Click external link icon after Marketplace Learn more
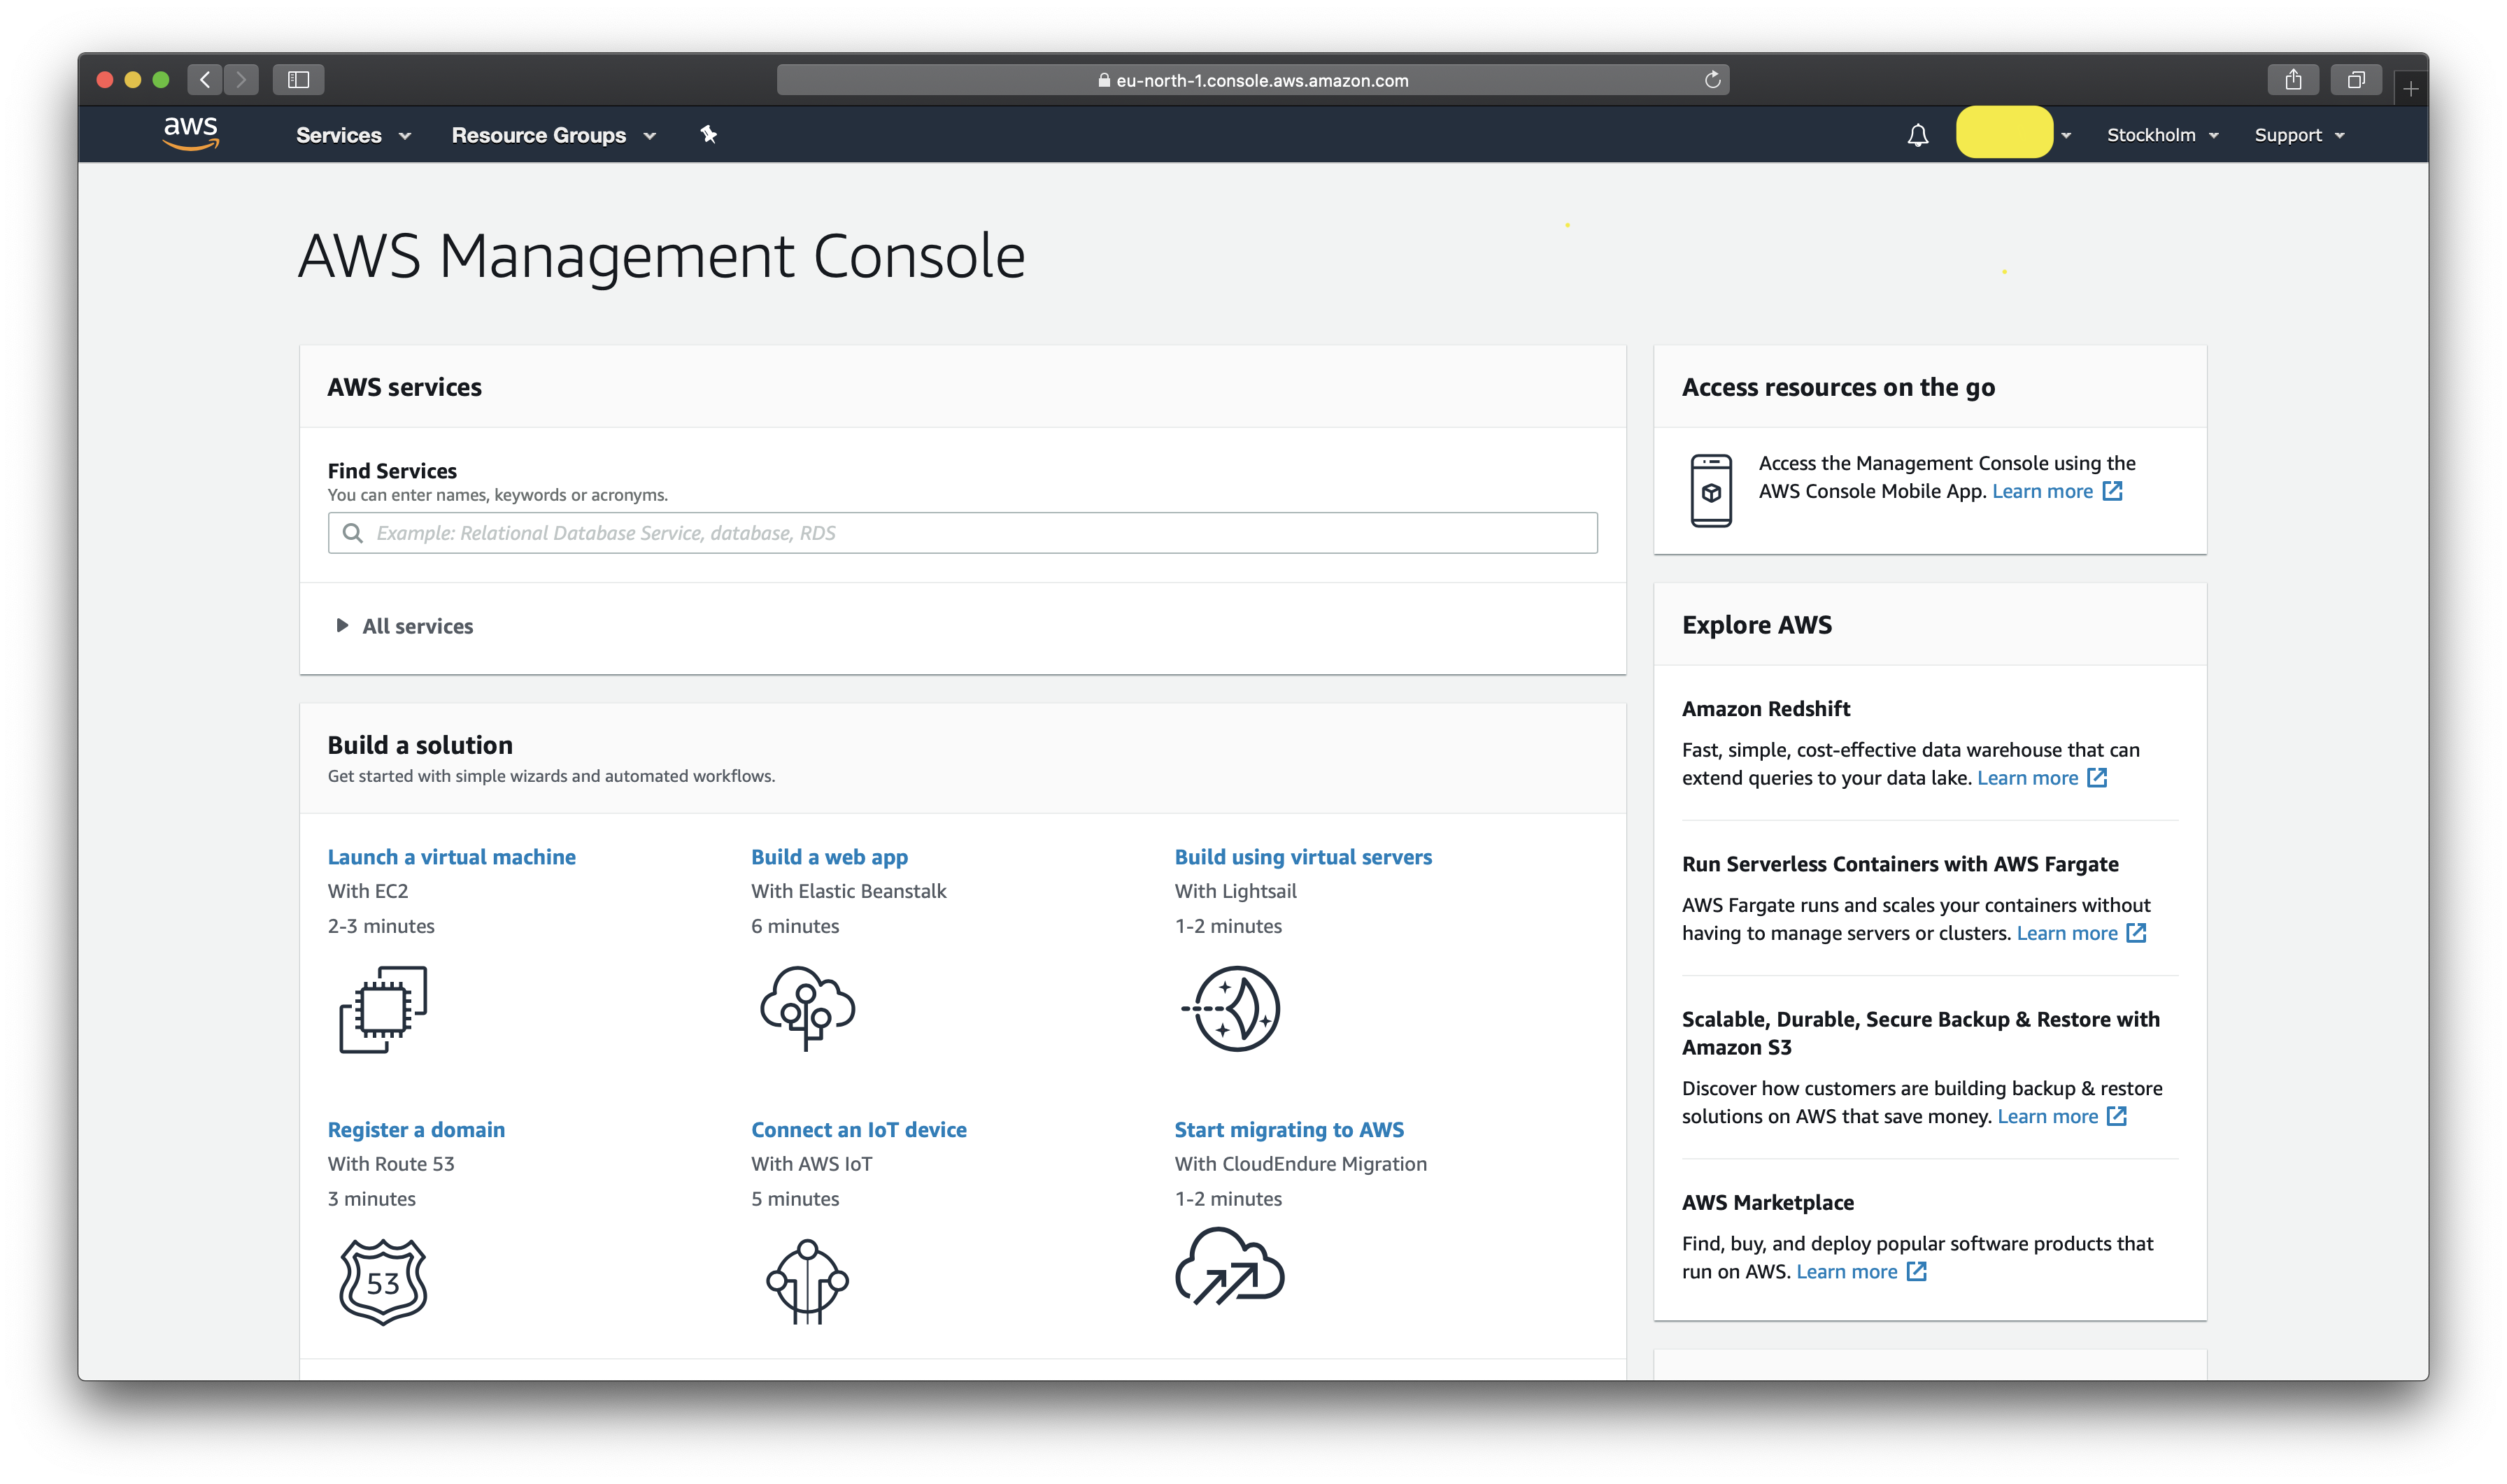This screenshot has width=2507, height=1484. pos(1916,1271)
